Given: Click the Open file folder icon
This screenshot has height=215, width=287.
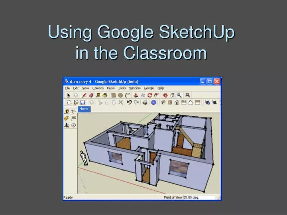Looking at the screenshot, I should (76, 102).
